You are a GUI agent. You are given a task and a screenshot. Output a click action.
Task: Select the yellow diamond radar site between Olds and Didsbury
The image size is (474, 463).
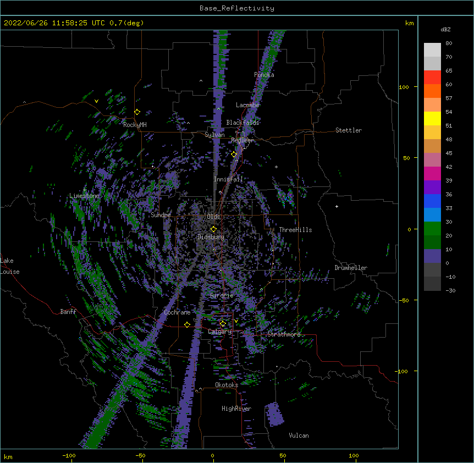pyautogui.click(x=213, y=229)
